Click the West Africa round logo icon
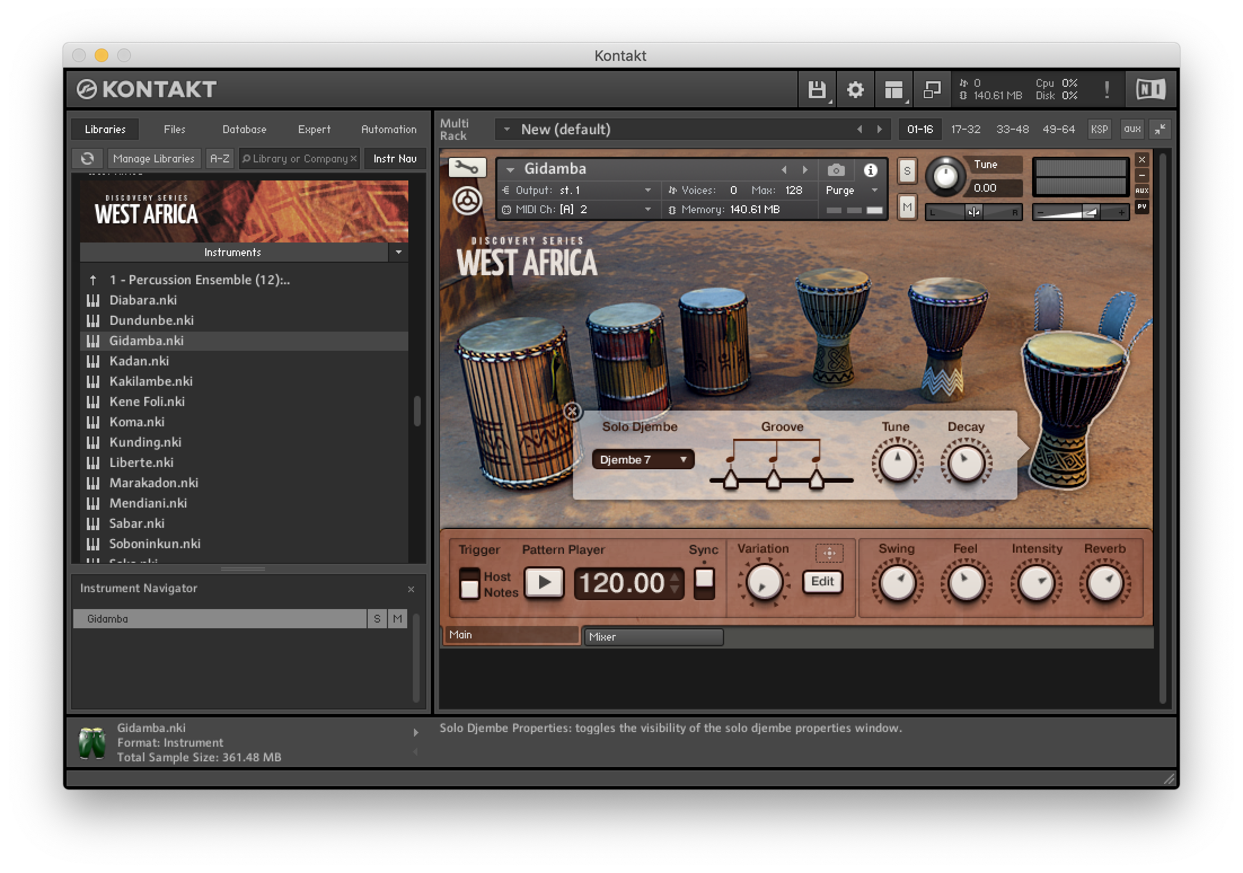The width and height of the screenshot is (1243, 873). tap(467, 201)
